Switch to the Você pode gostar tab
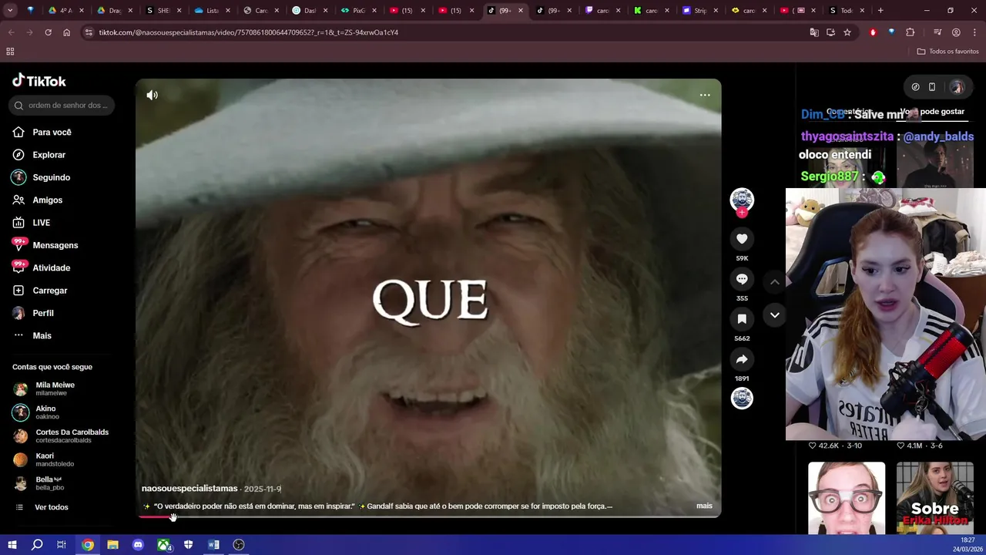Viewport: 986px width, 555px height. [932, 112]
